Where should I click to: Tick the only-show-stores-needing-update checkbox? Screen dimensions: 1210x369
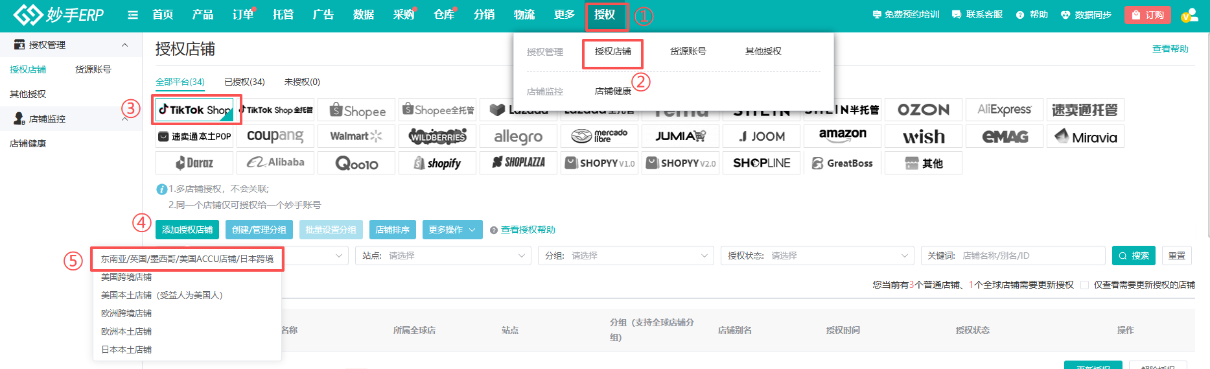[1084, 285]
